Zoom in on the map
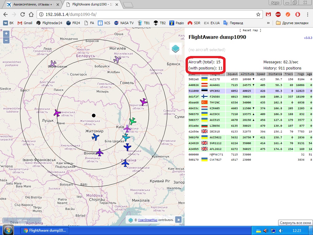The width and height of the screenshot is (313, 235). pos(6,34)
